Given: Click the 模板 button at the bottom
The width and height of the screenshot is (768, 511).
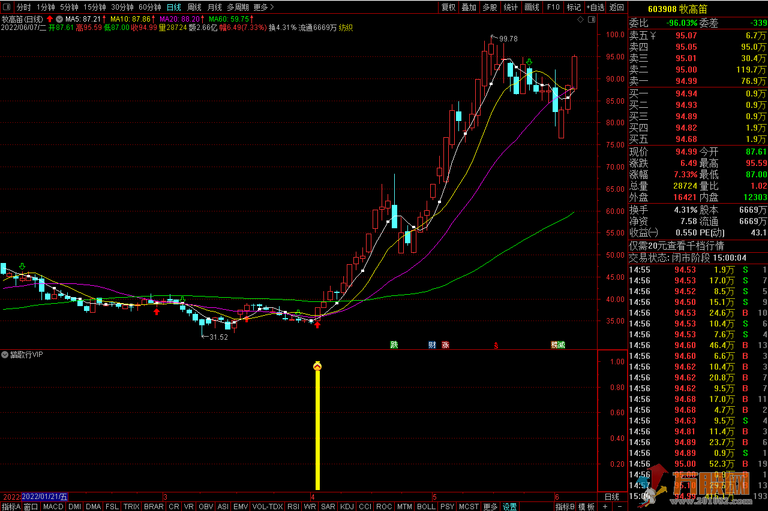Looking at the screenshot, I should pos(587,506).
